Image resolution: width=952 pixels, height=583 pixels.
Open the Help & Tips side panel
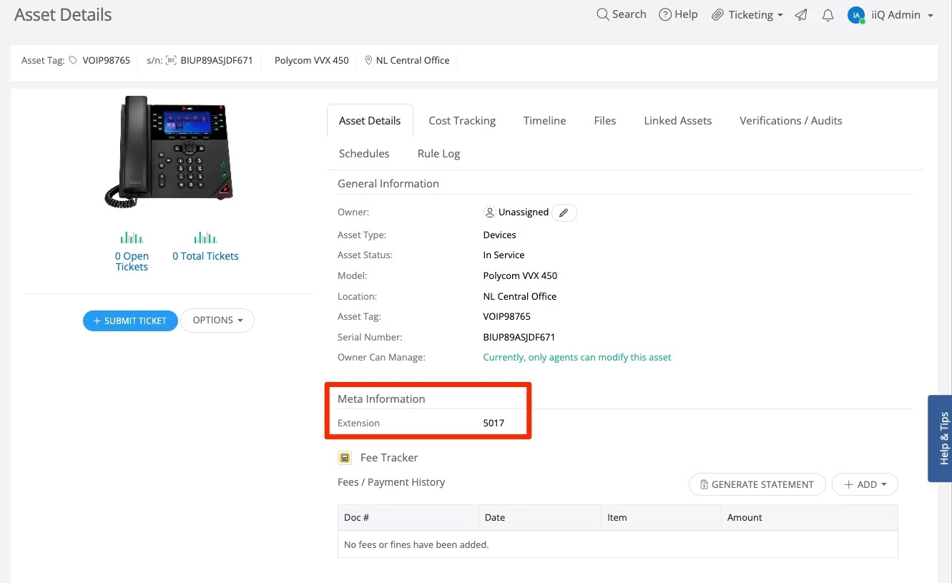pos(941,439)
